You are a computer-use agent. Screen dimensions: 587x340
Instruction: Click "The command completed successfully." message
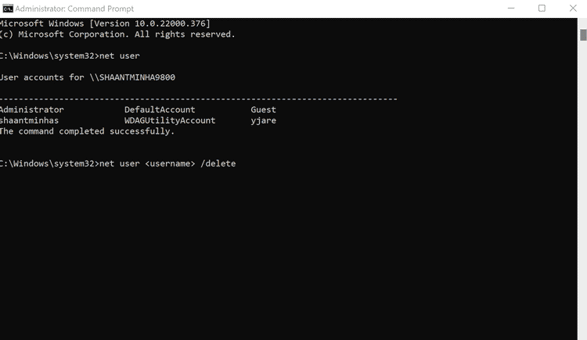(x=87, y=131)
